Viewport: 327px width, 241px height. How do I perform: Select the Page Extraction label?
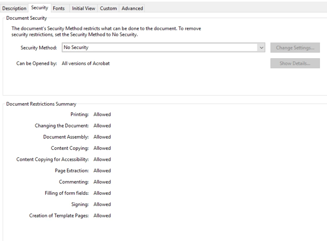pos(71,171)
